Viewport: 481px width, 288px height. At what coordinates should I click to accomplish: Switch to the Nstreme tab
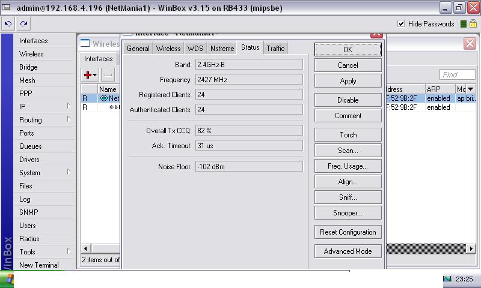point(222,49)
